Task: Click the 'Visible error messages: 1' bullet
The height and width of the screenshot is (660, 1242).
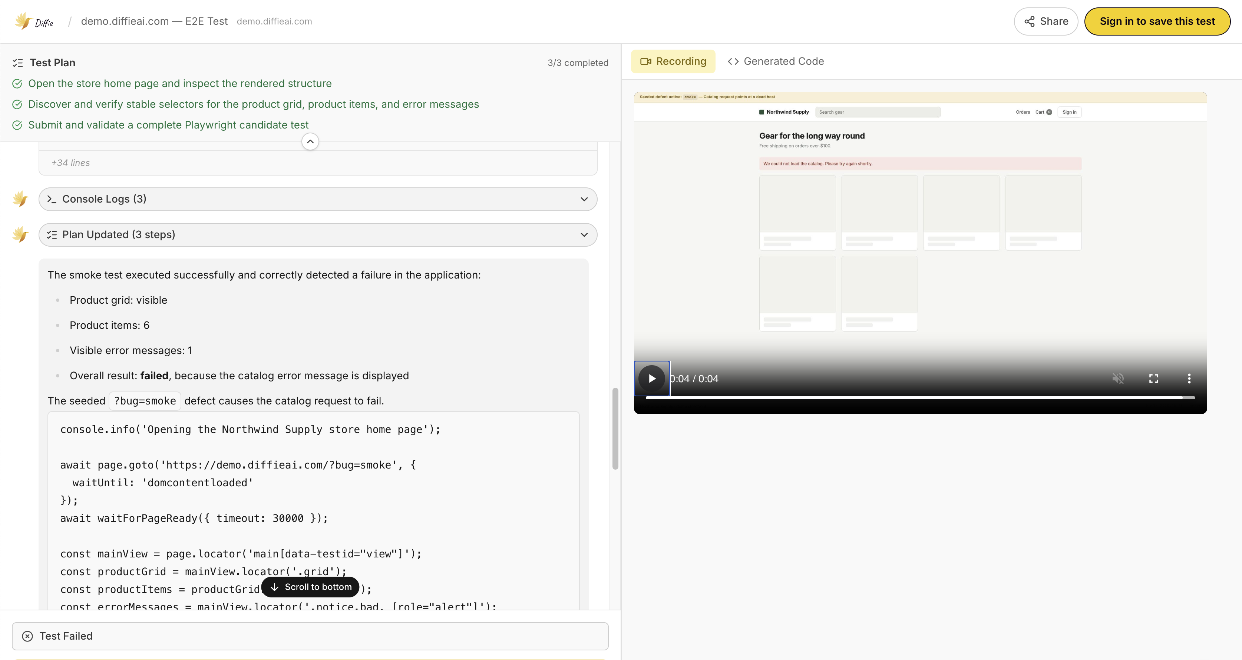Action: click(x=131, y=350)
